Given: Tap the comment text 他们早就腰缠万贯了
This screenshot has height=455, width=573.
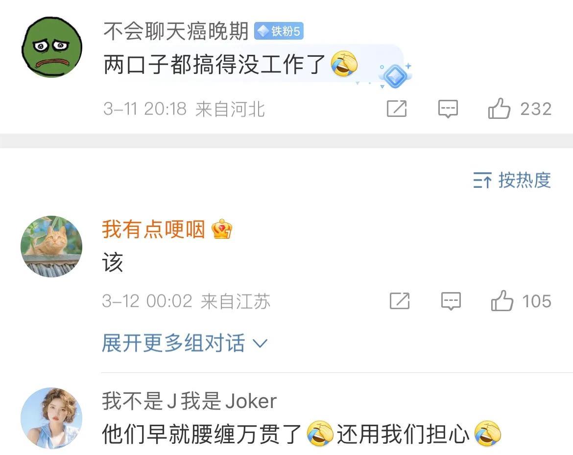Looking at the screenshot, I should (202, 434).
